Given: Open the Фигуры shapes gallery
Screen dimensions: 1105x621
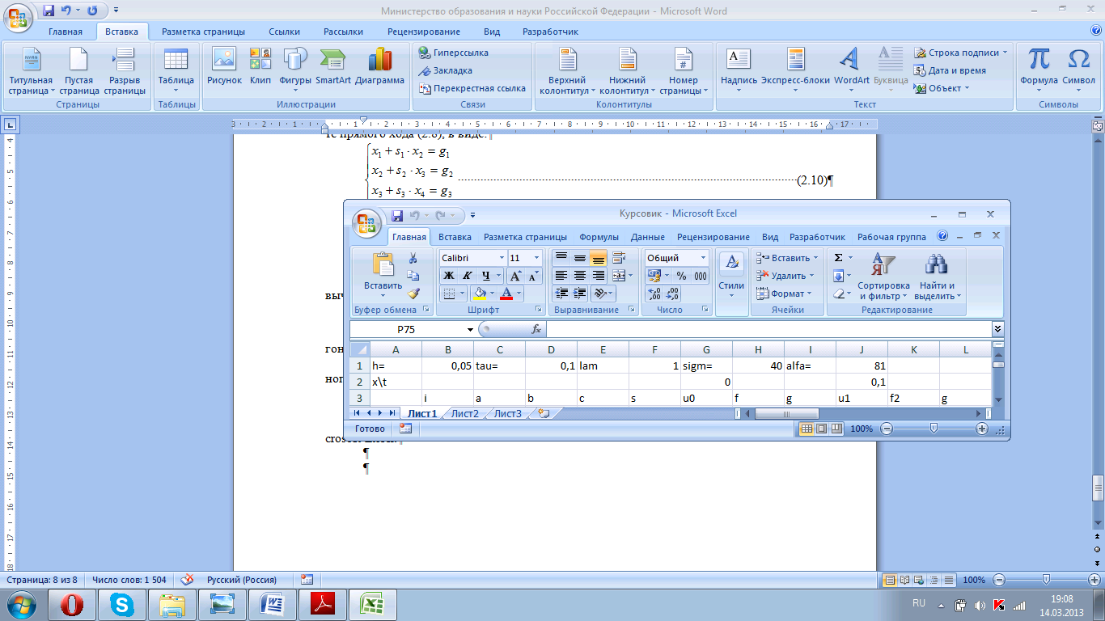Looking at the screenshot, I should (x=295, y=66).
